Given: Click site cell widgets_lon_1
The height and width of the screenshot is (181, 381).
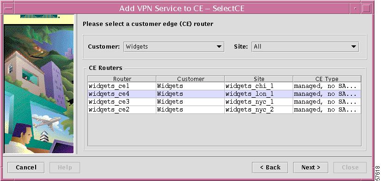Looking at the screenshot, I should tap(259, 94).
